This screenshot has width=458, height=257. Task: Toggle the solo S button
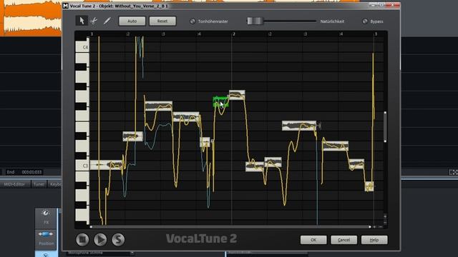click(x=118, y=240)
